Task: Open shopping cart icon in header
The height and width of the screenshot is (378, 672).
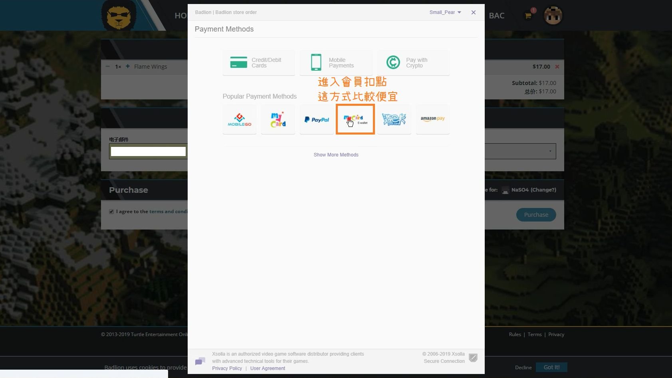Action: (528, 16)
